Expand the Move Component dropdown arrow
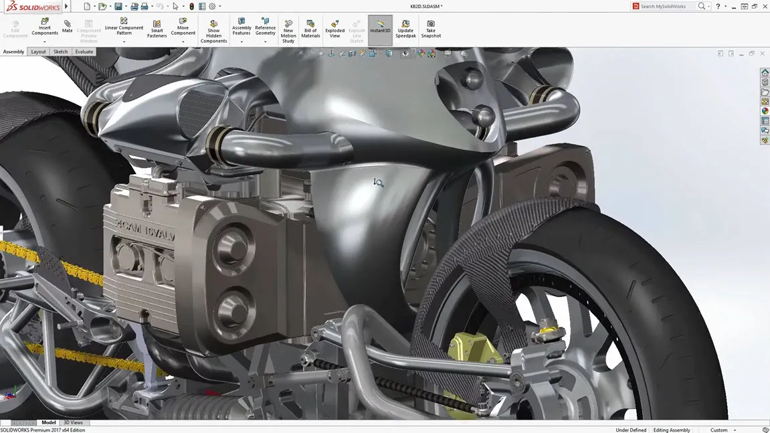 [x=183, y=43]
